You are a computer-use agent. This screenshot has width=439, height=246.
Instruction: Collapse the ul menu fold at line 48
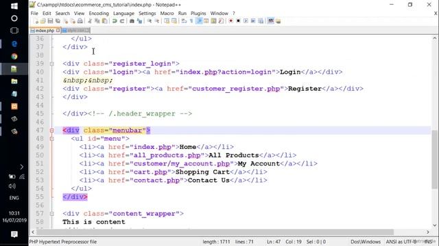52,139
